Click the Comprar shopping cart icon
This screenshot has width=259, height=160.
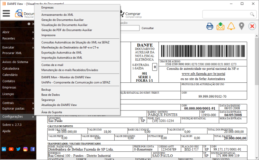[x=122, y=14]
